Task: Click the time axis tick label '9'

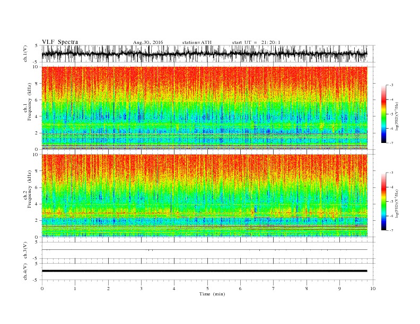Action: 339,289
